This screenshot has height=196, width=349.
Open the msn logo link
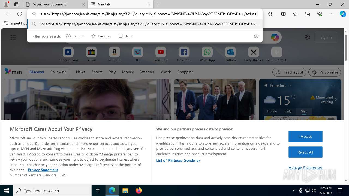pos(13,72)
